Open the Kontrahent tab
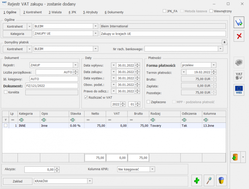This screenshot has height=189, width=249. click(x=32, y=12)
